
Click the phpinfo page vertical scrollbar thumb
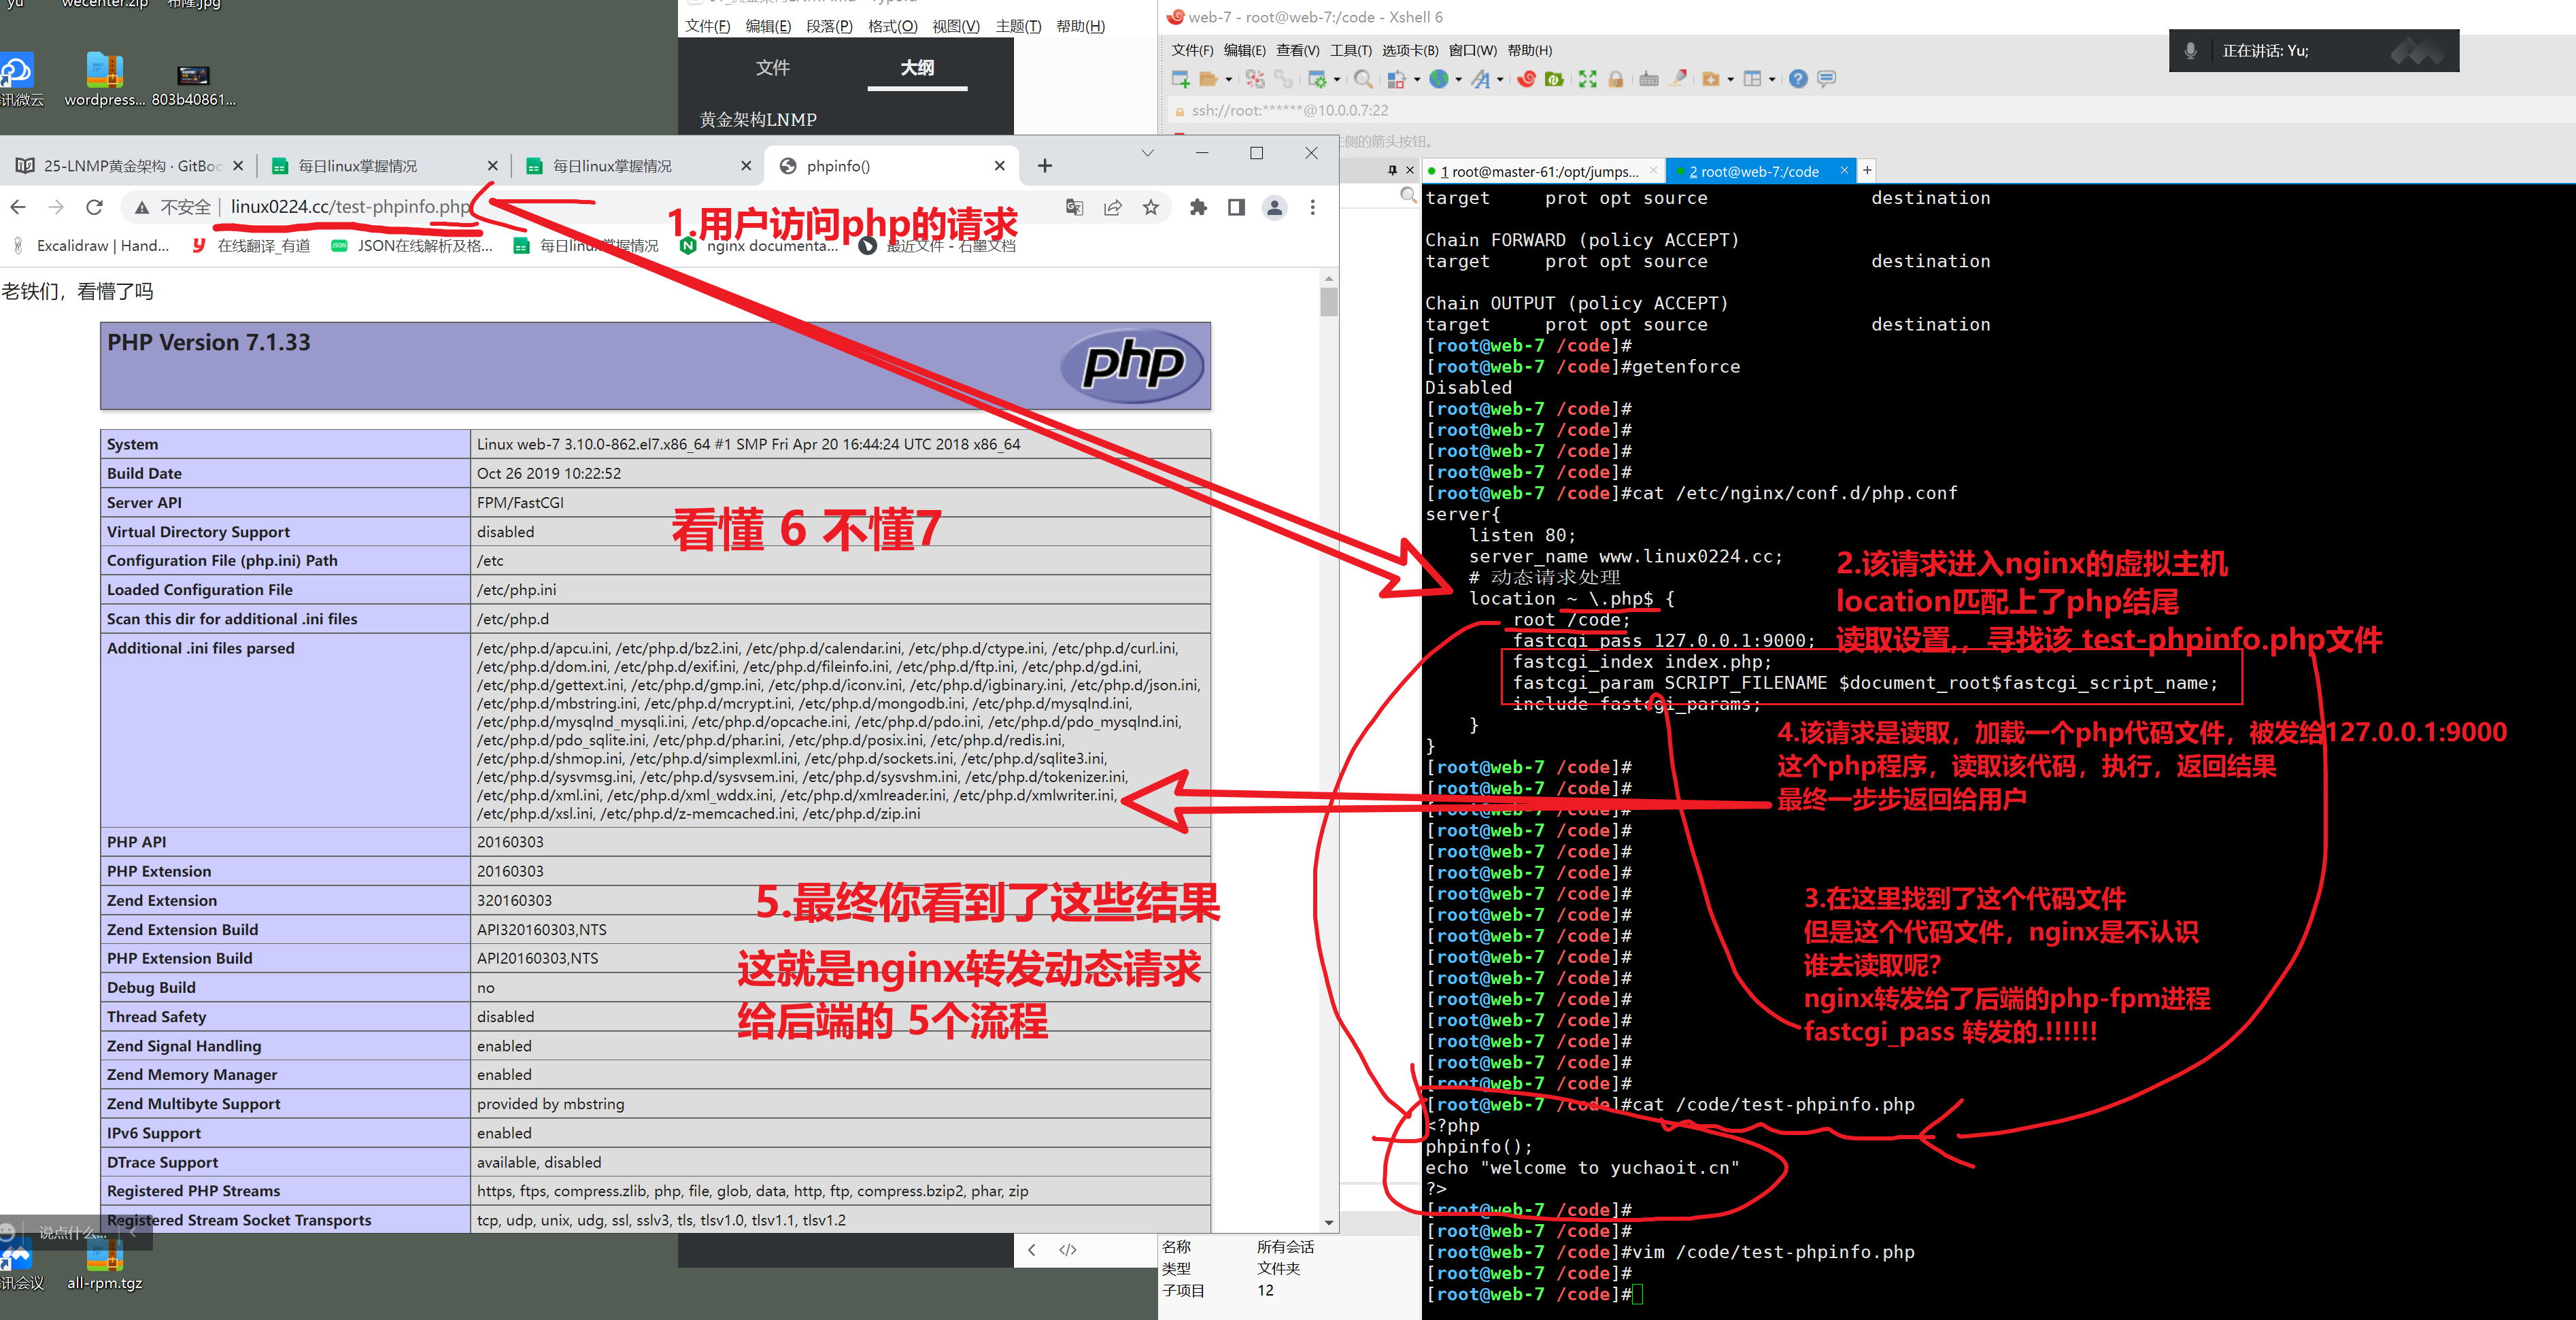(x=1328, y=301)
